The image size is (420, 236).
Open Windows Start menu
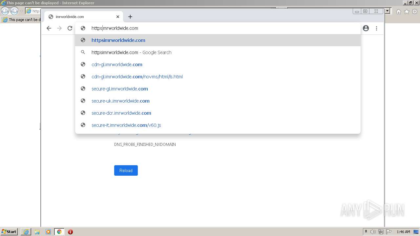coord(9,232)
